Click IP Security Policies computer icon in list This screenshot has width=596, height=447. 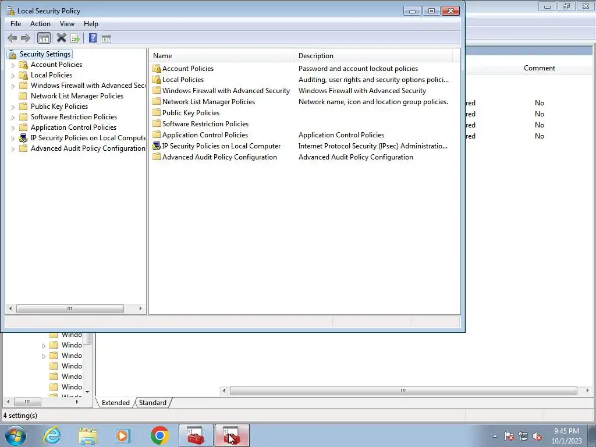[x=156, y=146]
